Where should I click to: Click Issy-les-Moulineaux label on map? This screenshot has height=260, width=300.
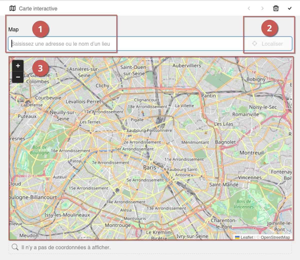click(x=67, y=215)
